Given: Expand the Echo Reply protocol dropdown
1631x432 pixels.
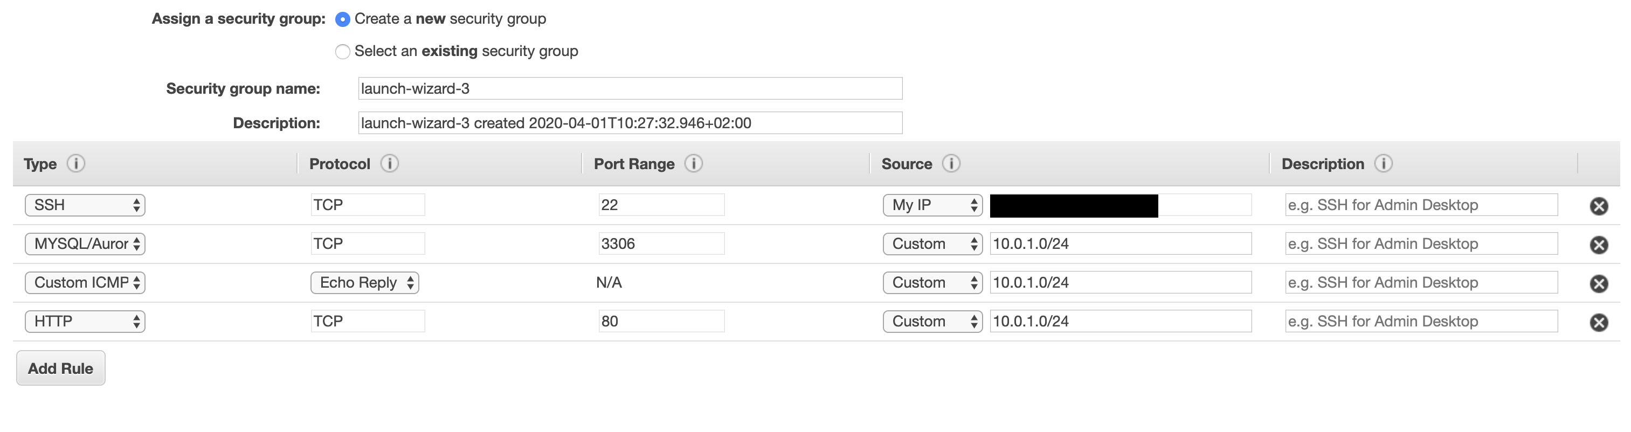Looking at the screenshot, I should click(x=365, y=283).
